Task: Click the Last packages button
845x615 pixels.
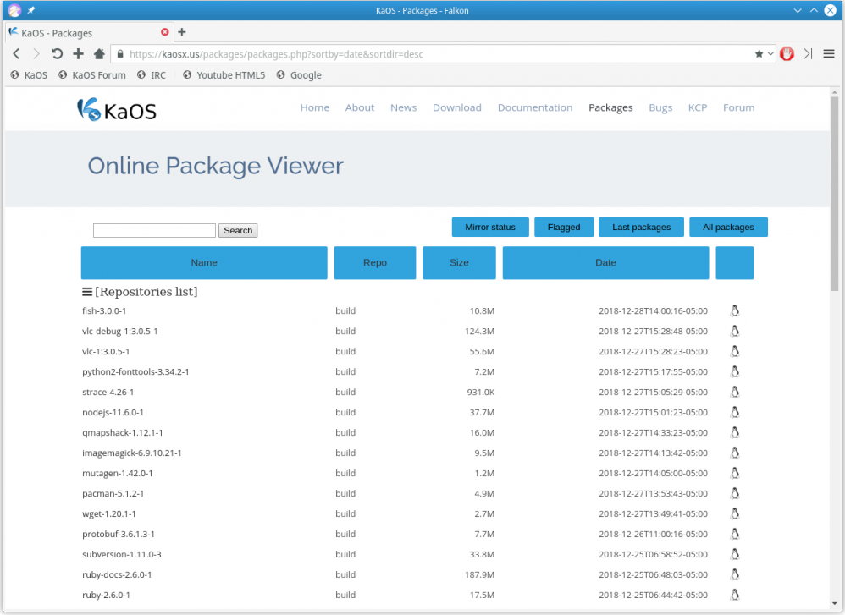Action: click(x=641, y=228)
